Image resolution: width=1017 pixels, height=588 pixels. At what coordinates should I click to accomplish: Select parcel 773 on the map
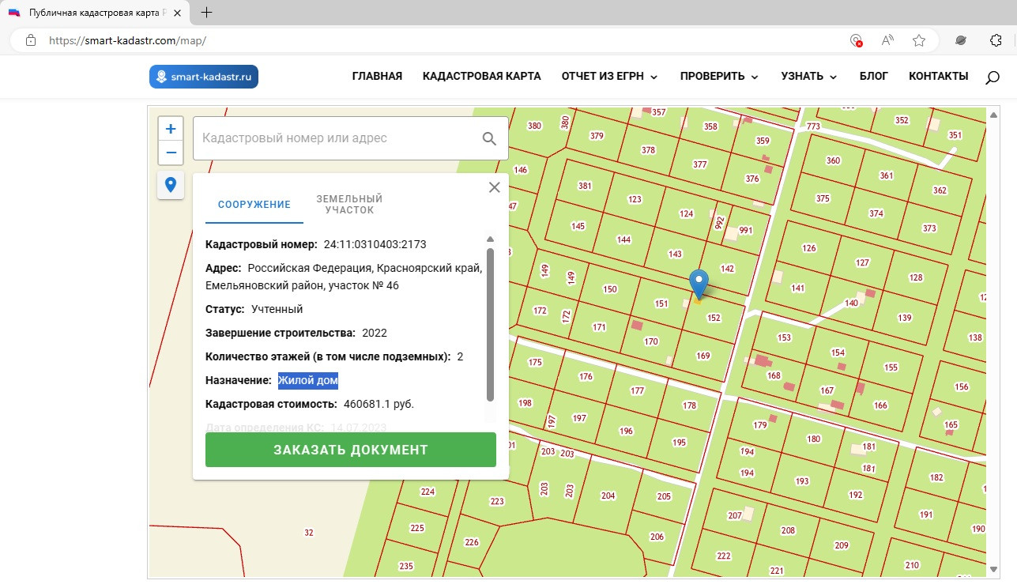pyautogui.click(x=813, y=126)
